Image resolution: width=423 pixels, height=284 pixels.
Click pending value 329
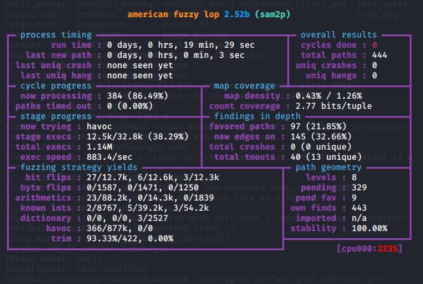pos(359,188)
